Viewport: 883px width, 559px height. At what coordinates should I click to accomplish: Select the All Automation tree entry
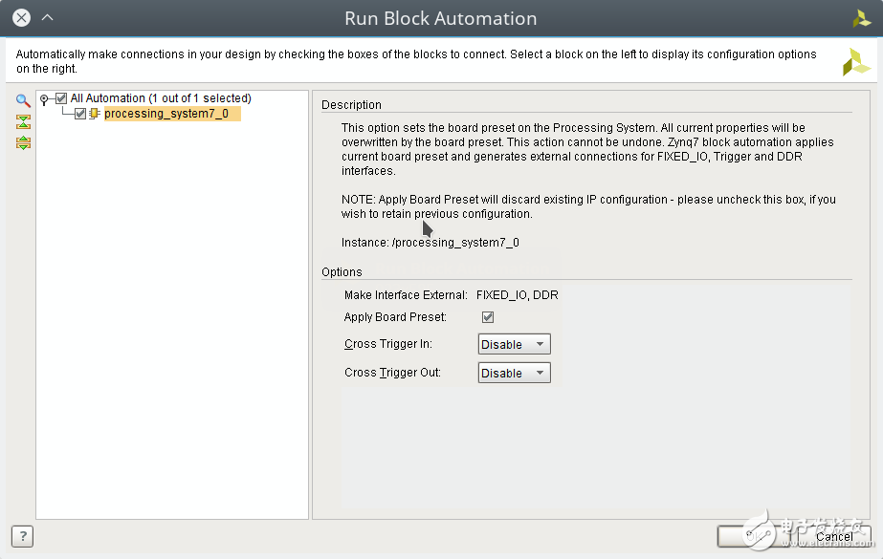[x=160, y=98]
